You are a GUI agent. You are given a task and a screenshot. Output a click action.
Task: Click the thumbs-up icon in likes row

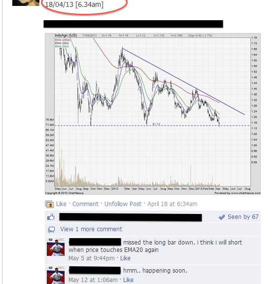(x=51, y=217)
